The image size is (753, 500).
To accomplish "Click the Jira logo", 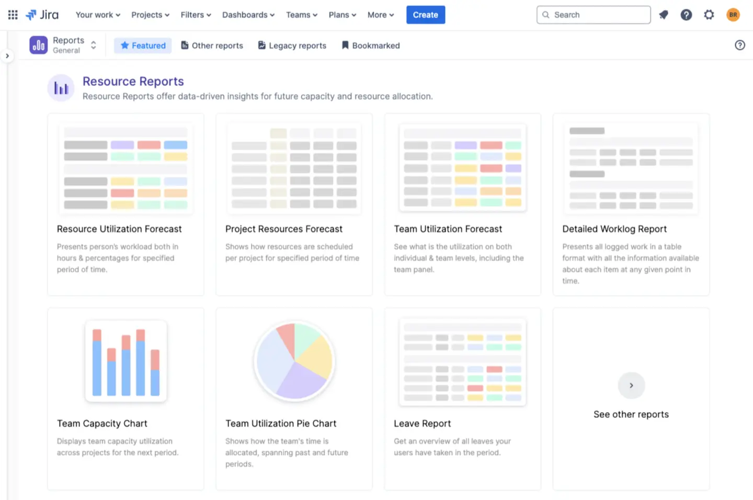I will pos(42,15).
